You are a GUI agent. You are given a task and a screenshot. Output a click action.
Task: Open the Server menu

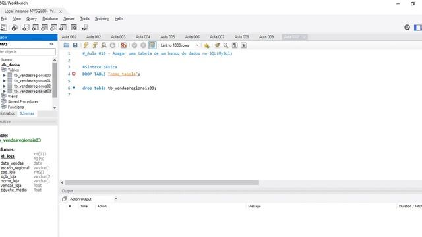tap(69, 19)
